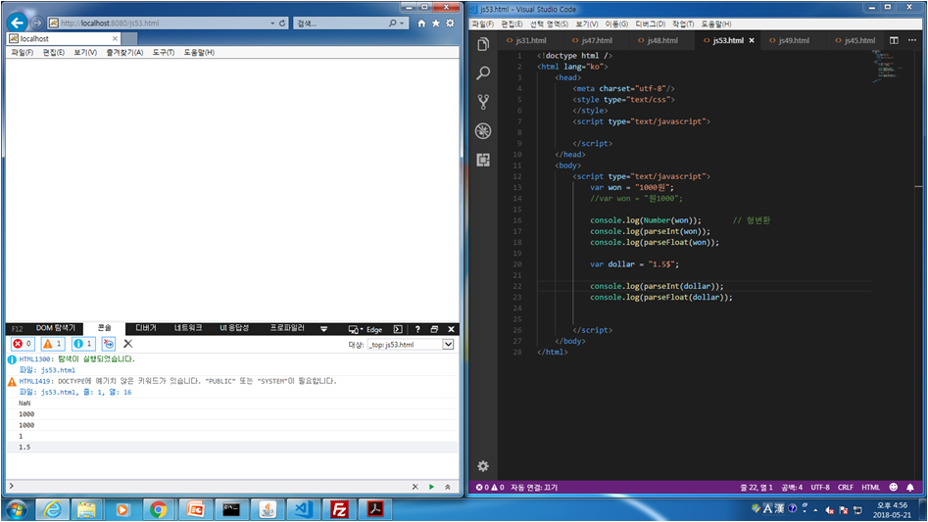Toggle info messages filter in F12 console
Image resolution: width=928 pixels, height=522 pixels.
(x=83, y=344)
